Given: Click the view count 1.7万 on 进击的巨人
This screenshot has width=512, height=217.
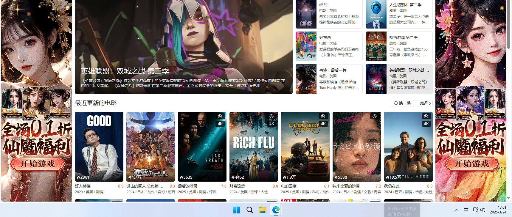Looking at the screenshot, I should [x=135, y=177].
